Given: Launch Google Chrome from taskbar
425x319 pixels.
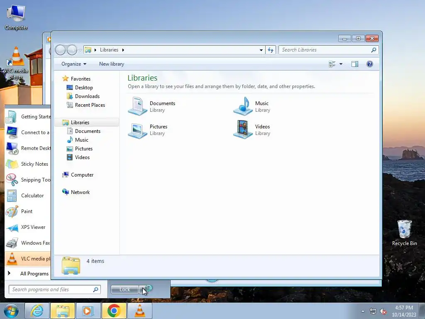Looking at the screenshot, I should coord(114,311).
